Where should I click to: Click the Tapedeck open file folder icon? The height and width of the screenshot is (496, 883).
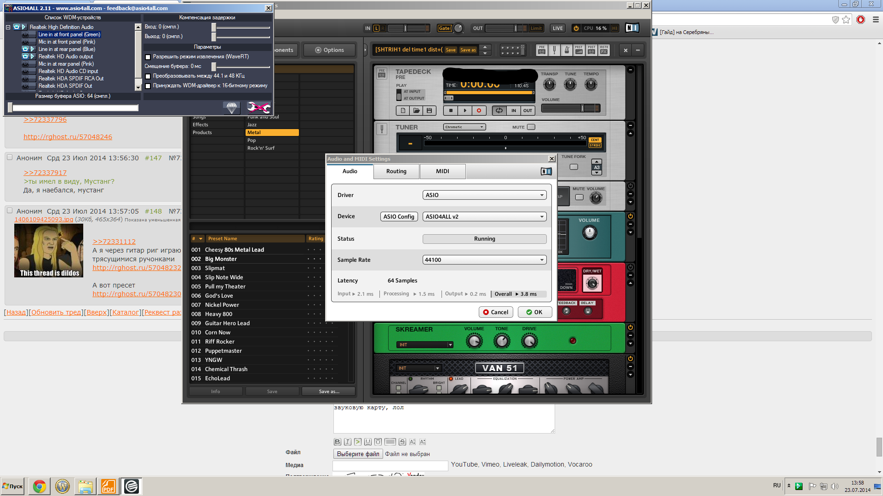point(416,111)
